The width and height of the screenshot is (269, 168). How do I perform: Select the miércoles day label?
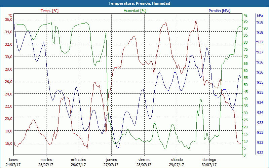(x=78, y=160)
